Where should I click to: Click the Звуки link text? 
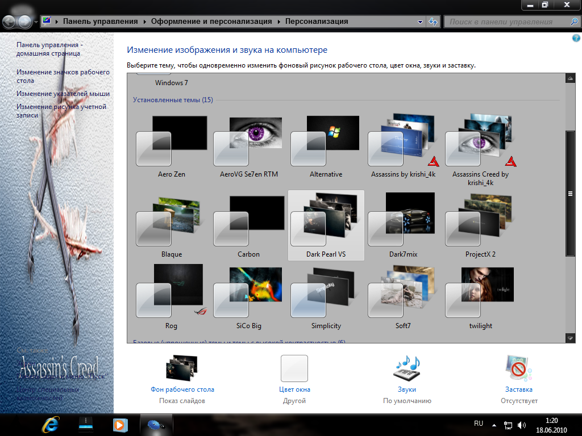point(407,389)
